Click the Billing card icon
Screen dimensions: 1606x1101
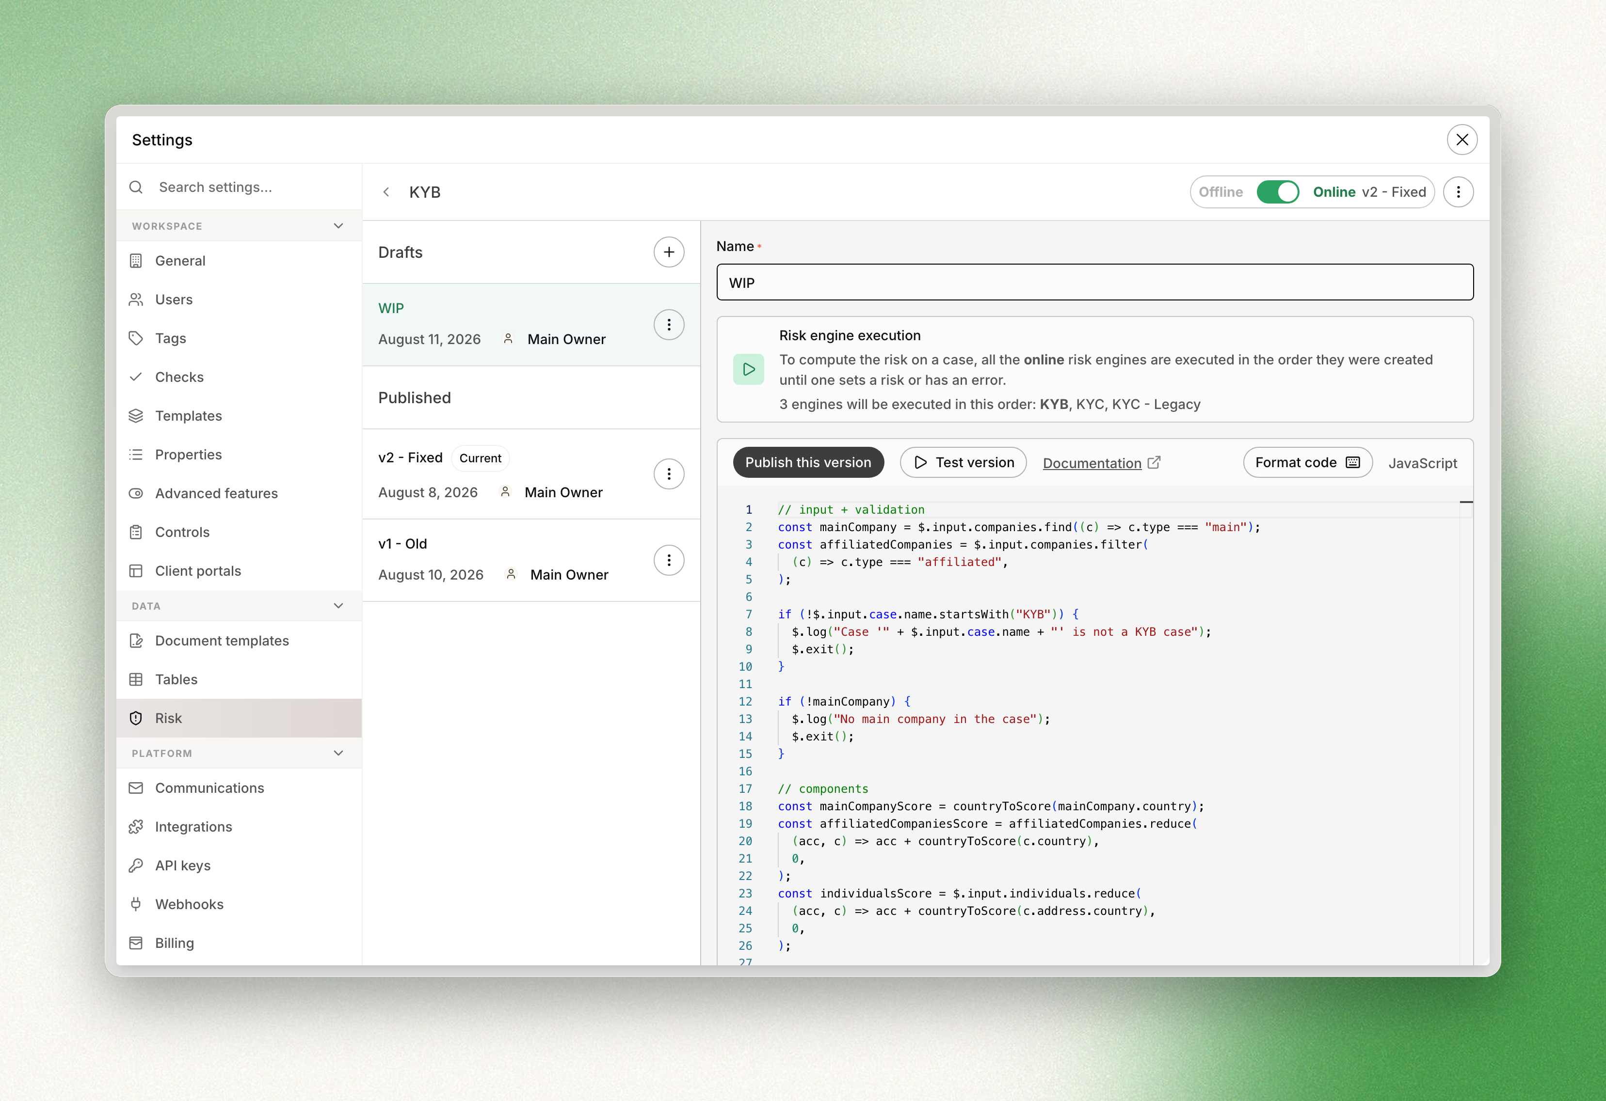[x=136, y=943]
